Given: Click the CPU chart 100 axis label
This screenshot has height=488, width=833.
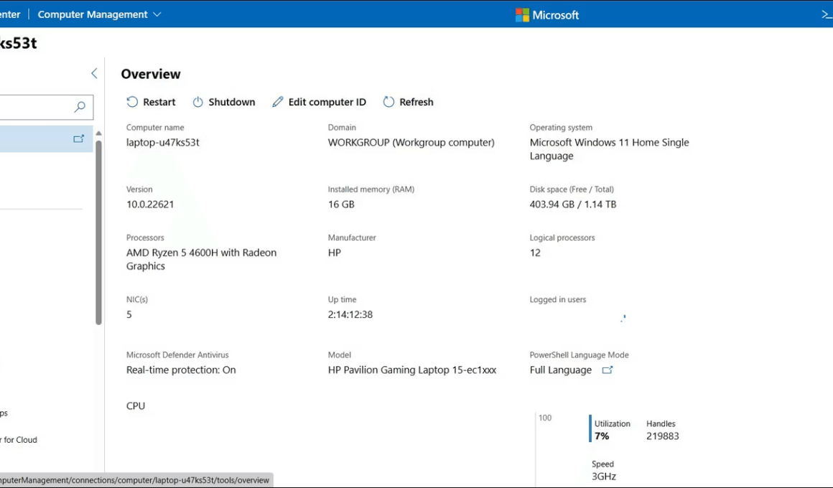Looking at the screenshot, I should pos(545,418).
